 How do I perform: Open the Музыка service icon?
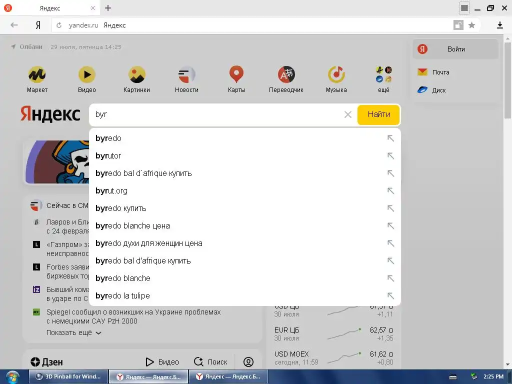click(336, 75)
